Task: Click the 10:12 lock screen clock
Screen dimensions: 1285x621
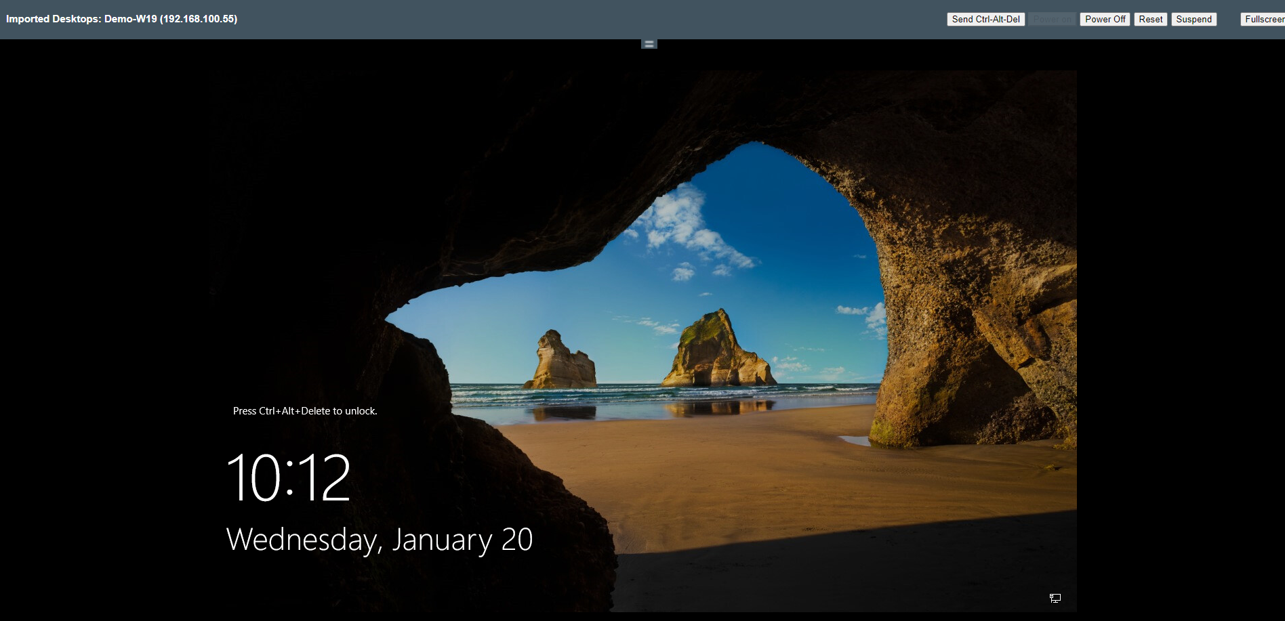Action: click(289, 478)
